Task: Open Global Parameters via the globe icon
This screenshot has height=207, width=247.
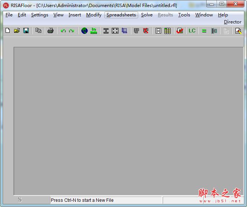Action: pyautogui.click(x=84, y=31)
